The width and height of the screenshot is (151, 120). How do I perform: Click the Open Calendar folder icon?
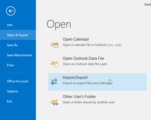54,44
